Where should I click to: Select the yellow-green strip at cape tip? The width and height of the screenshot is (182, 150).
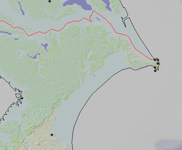click(x=157, y=67)
